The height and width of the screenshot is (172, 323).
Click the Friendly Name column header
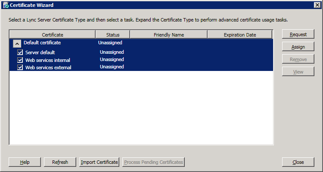click(x=169, y=34)
